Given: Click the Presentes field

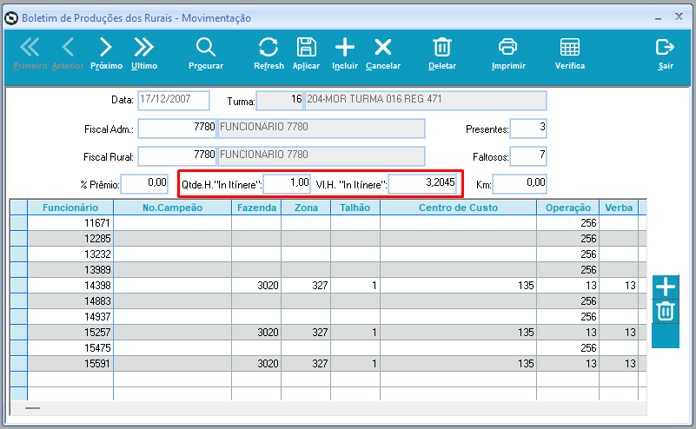Looking at the screenshot, I should (x=528, y=129).
